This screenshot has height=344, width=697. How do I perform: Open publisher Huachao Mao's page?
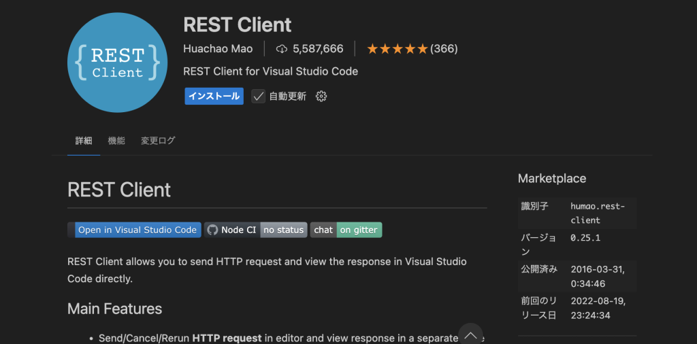click(x=218, y=49)
